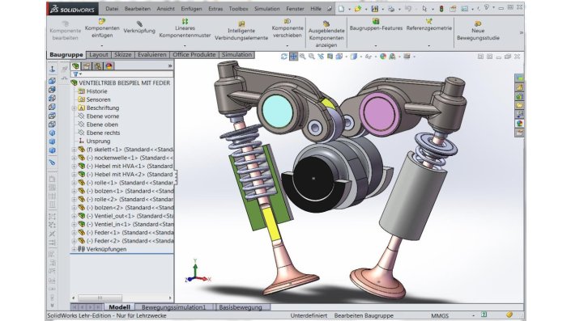Switch to the Skizze tab

pos(123,54)
